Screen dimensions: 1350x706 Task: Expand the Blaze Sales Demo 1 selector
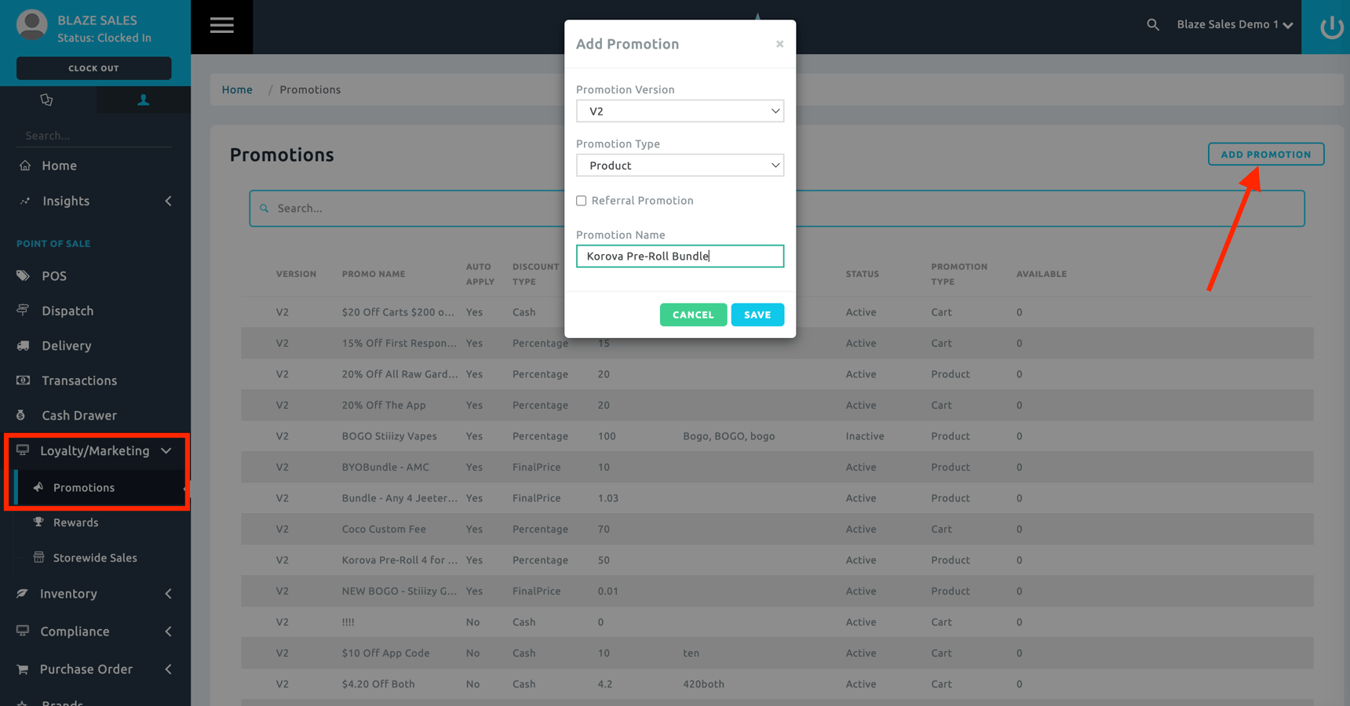pos(1232,24)
